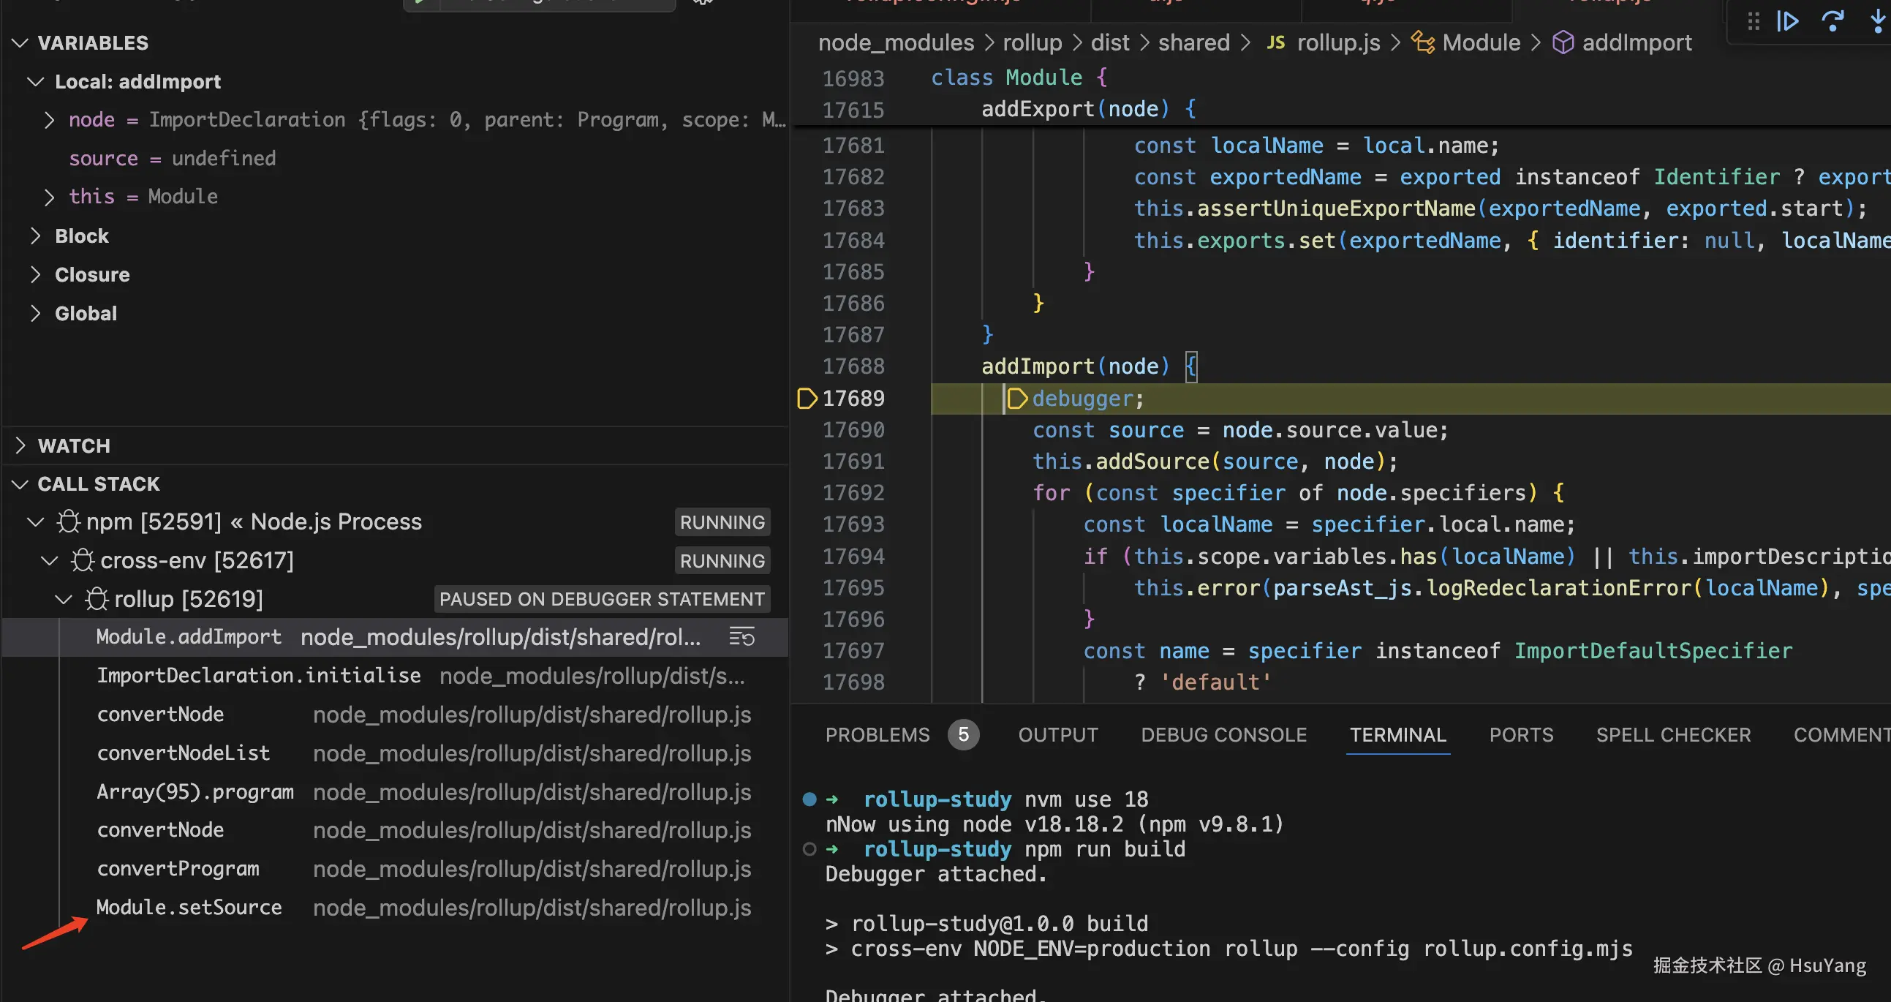Open the OUTPUT panel tab

[x=1058, y=735]
